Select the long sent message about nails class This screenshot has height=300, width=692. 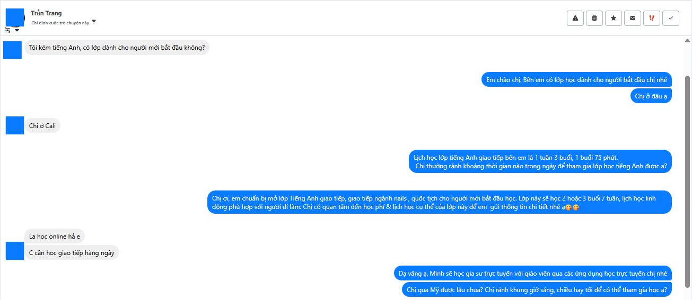[x=439, y=202]
